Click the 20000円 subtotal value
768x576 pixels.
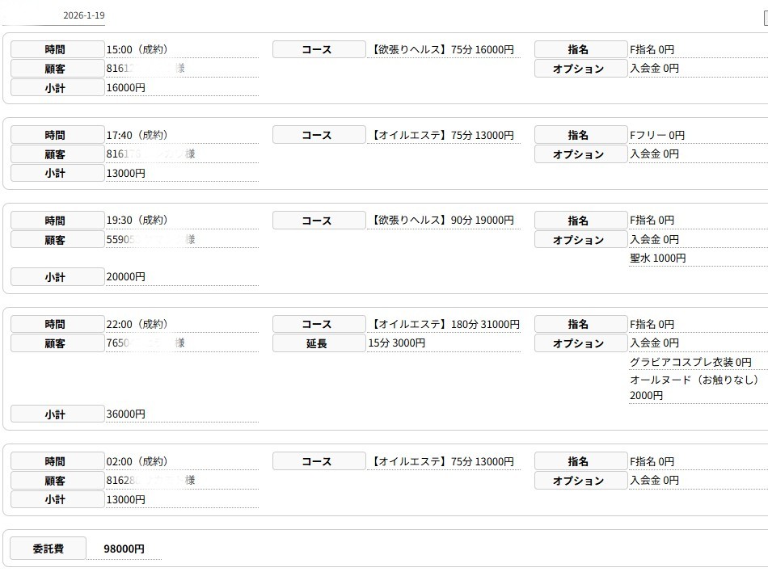coord(126,277)
